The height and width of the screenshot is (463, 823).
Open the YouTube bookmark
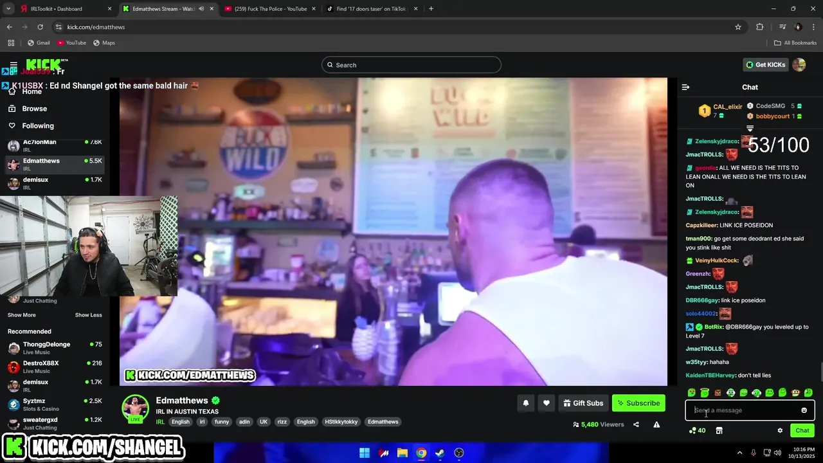[x=71, y=42]
